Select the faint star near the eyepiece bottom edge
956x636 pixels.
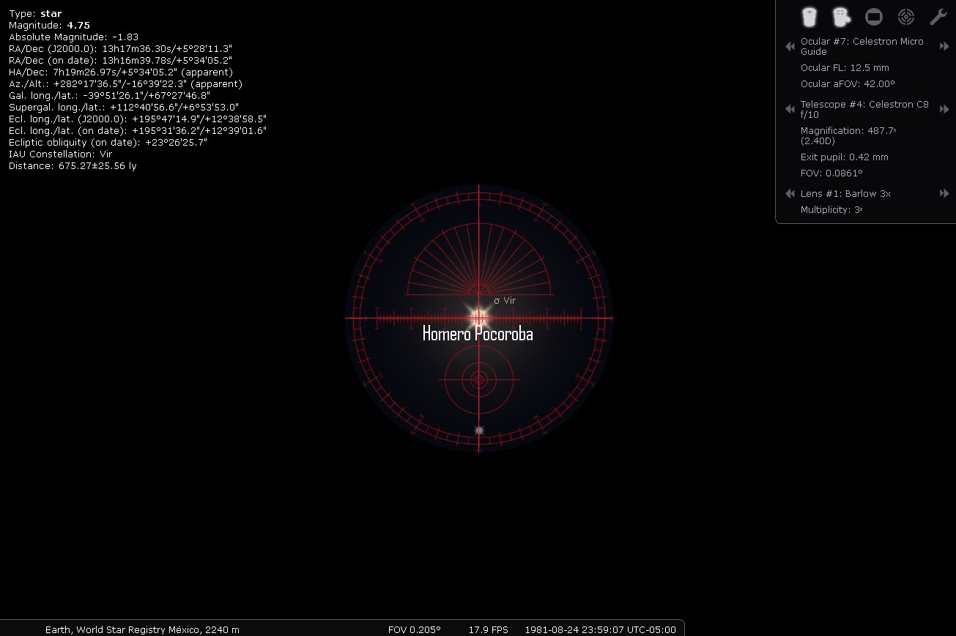[x=479, y=430]
